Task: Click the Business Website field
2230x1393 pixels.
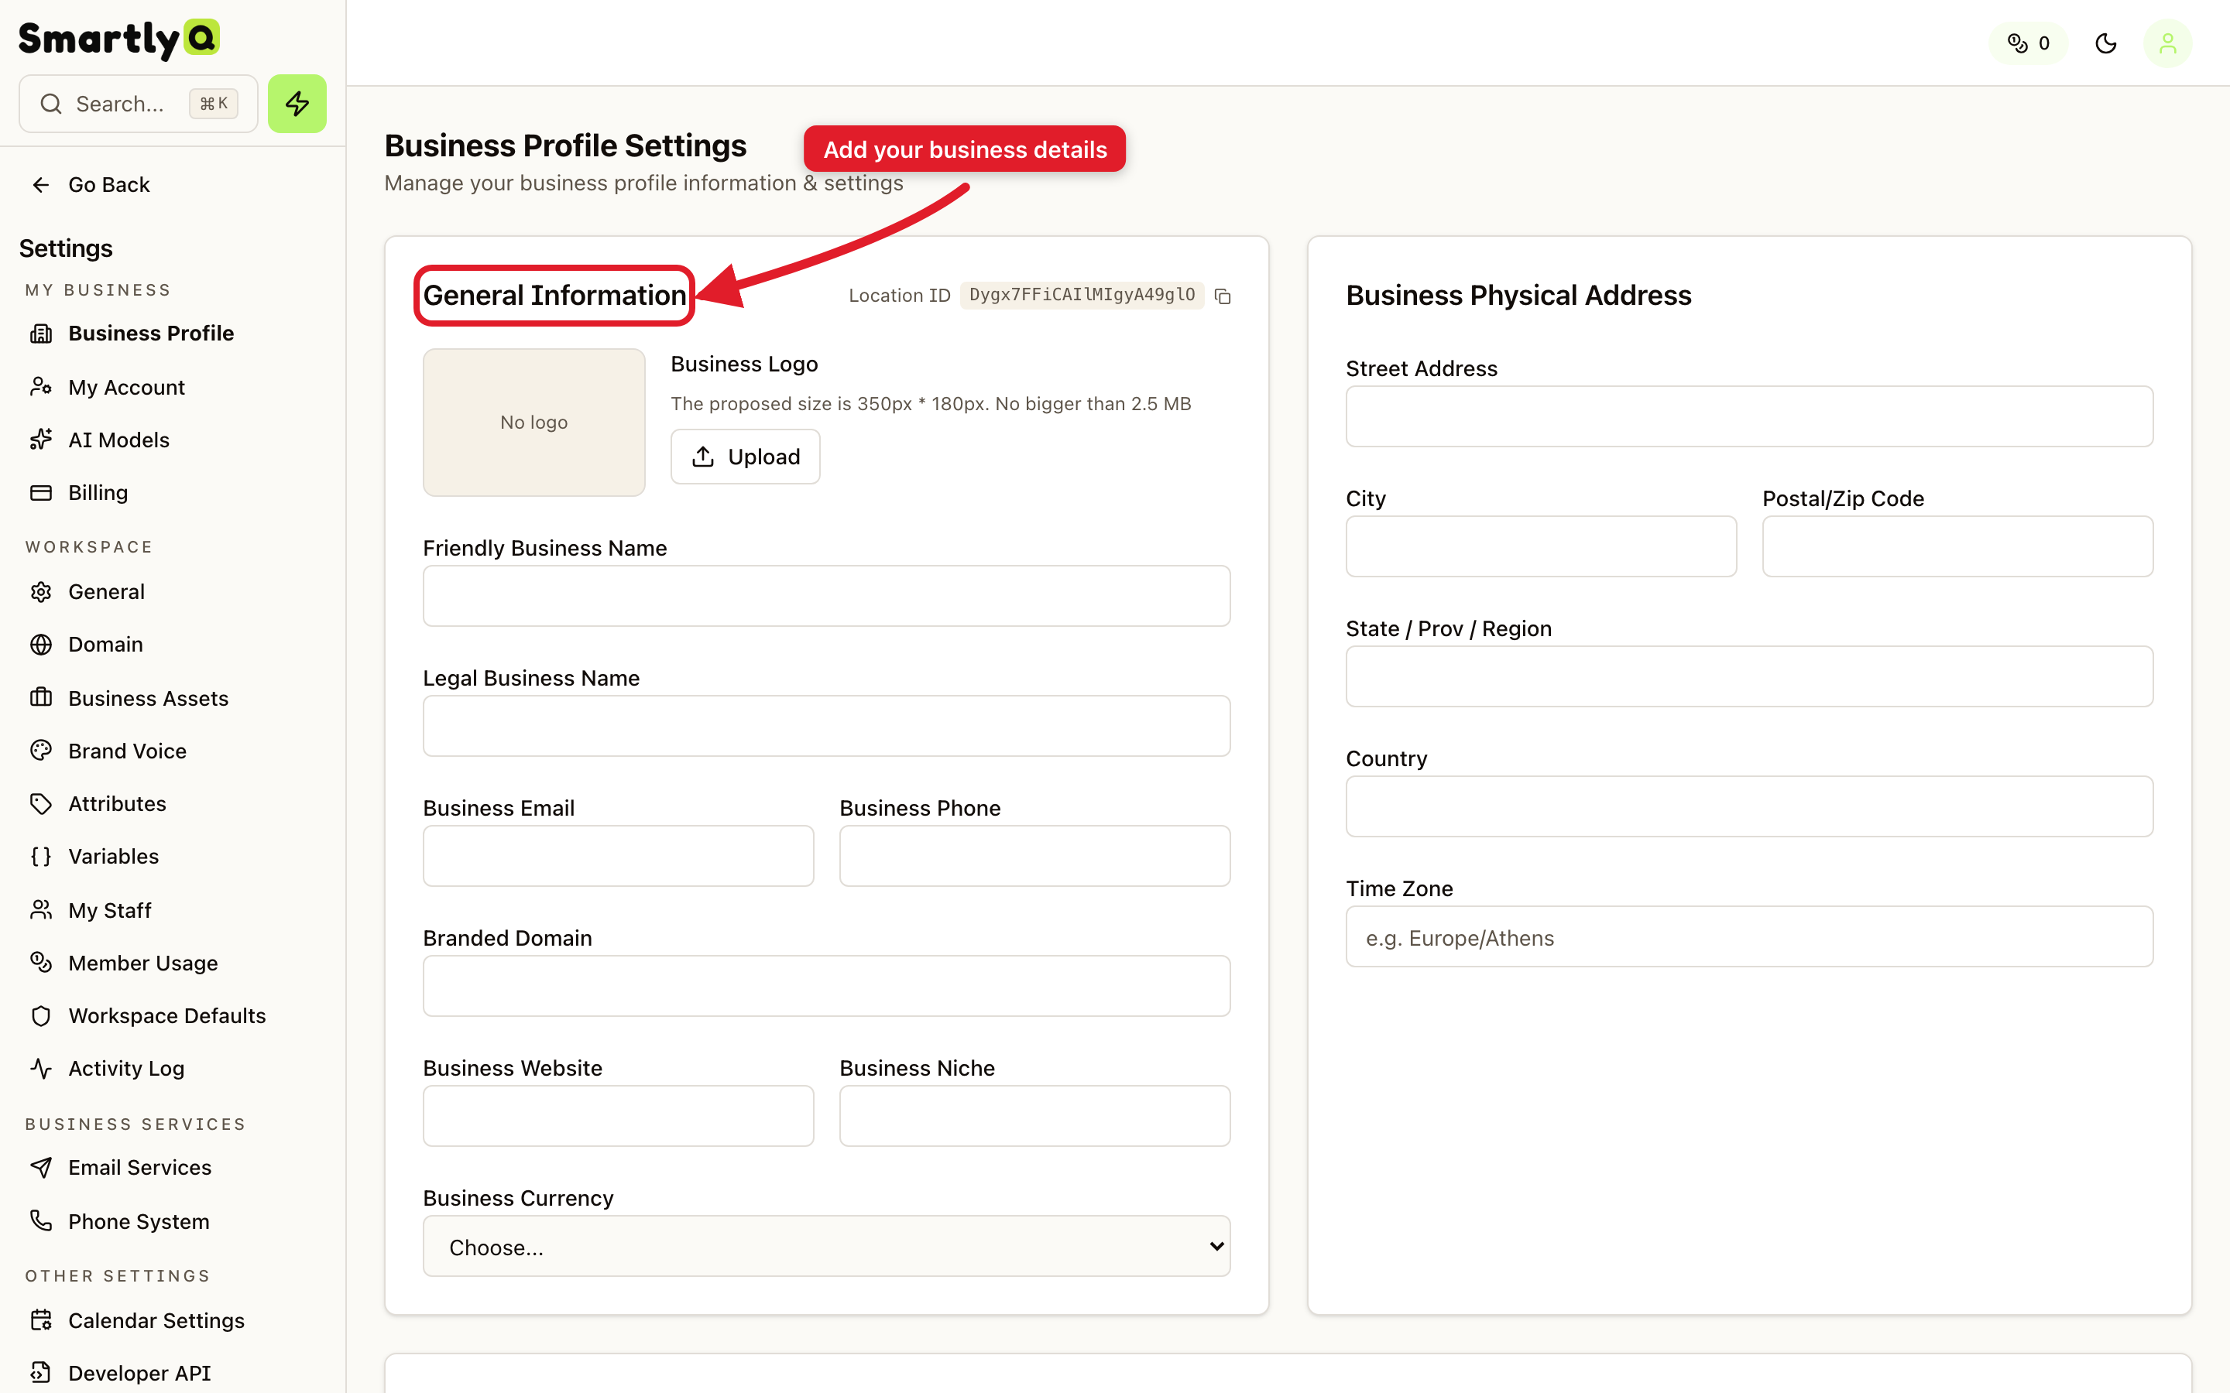Action: coord(619,1116)
